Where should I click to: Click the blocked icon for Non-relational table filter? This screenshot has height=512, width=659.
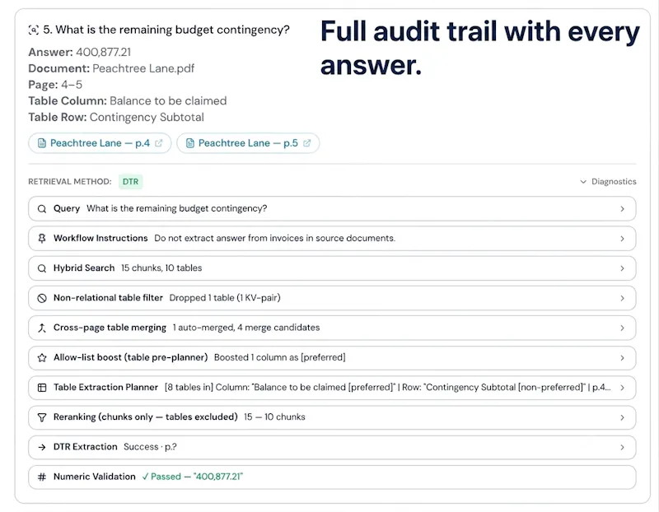(42, 298)
